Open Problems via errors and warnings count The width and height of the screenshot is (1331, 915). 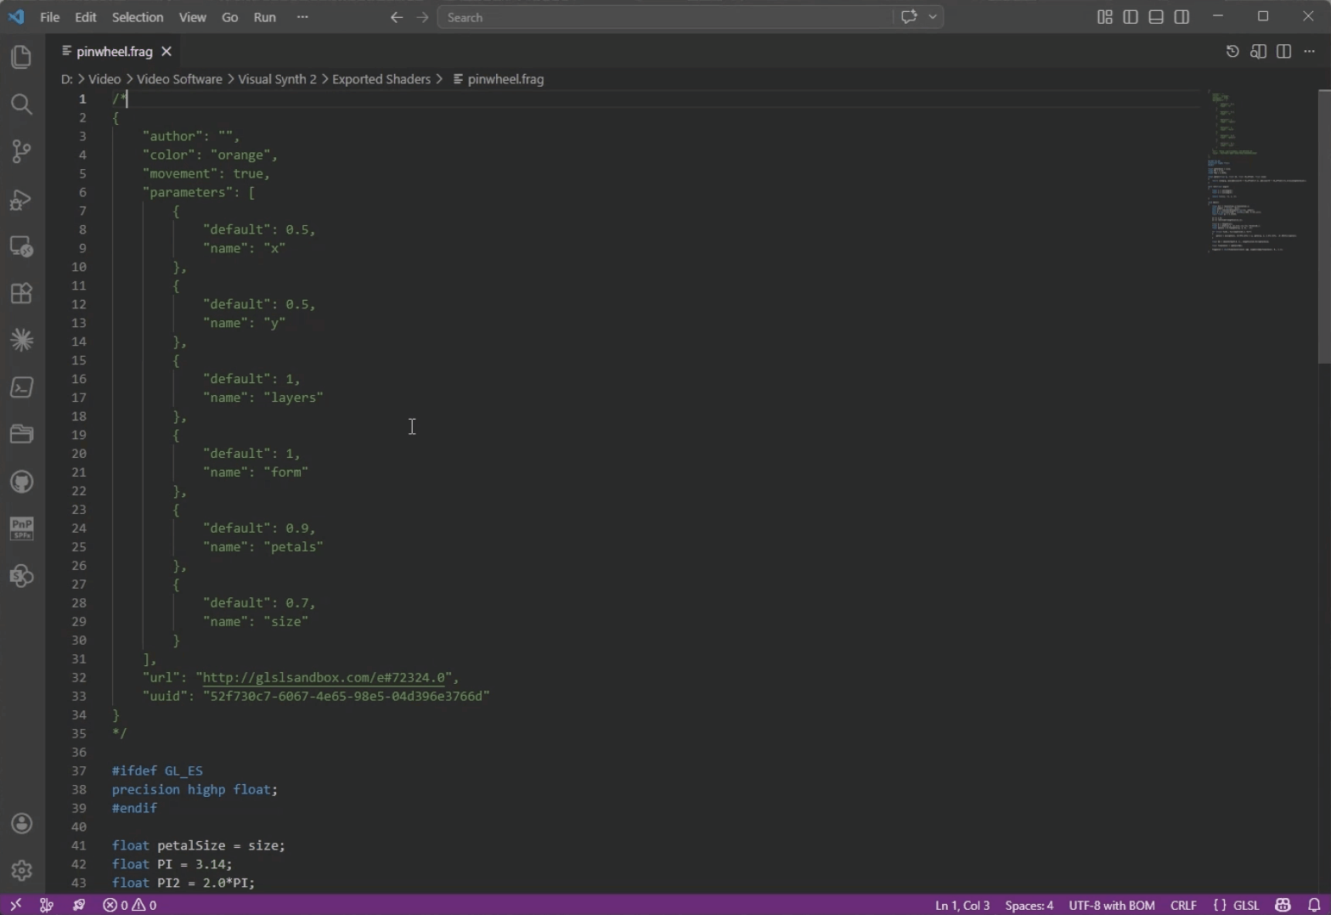click(130, 905)
